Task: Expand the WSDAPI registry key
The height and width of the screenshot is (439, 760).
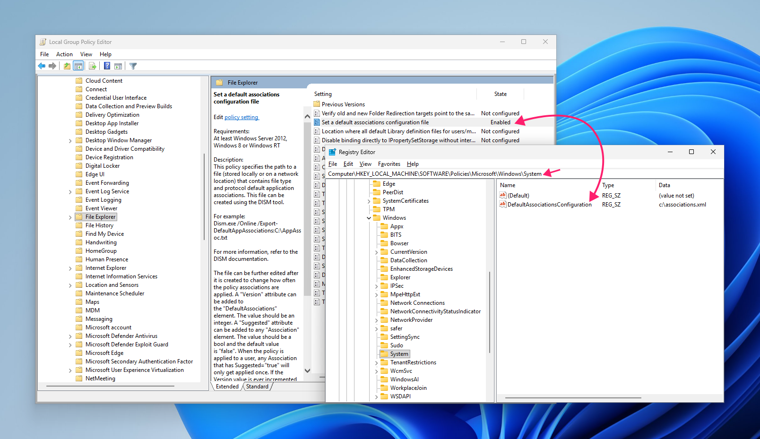Action: (x=377, y=396)
